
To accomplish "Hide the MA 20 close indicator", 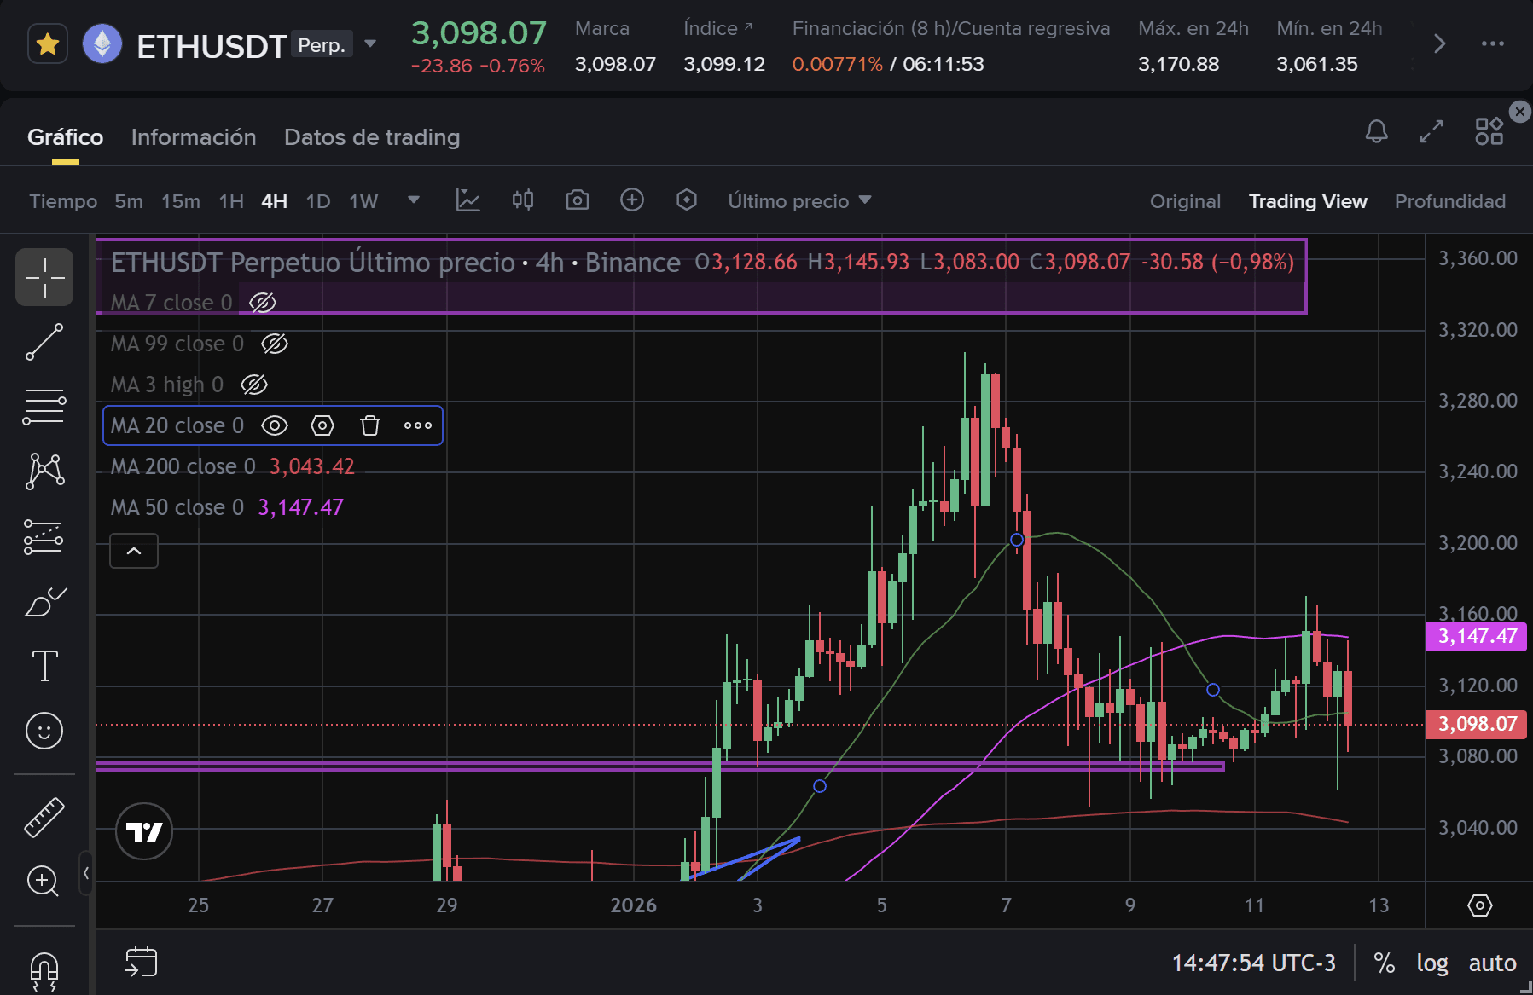I will [275, 425].
